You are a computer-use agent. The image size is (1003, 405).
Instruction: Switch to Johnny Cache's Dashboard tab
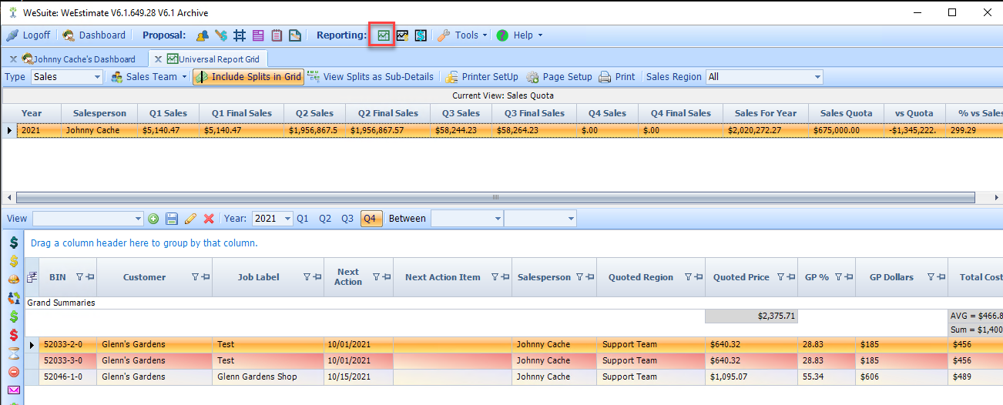pyautogui.click(x=79, y=59)
